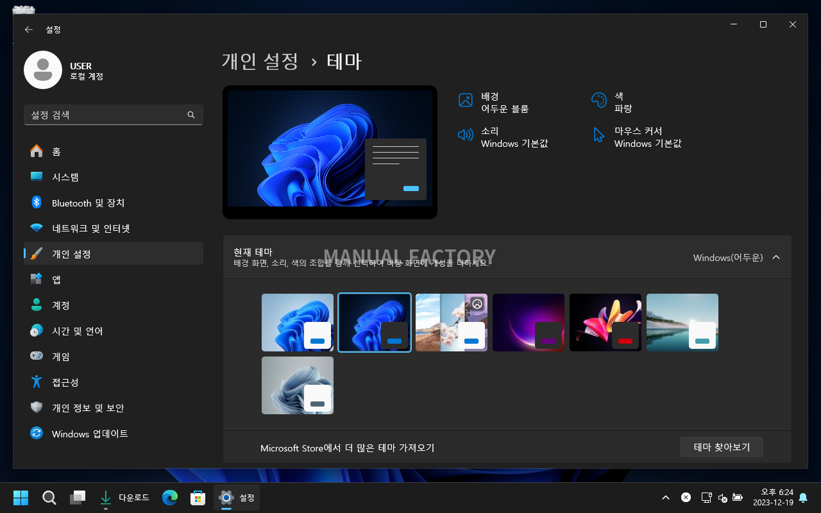821x513 pixels.
Task: Click the 개인 설정 breadcrumb link
Action: [260, 61]
